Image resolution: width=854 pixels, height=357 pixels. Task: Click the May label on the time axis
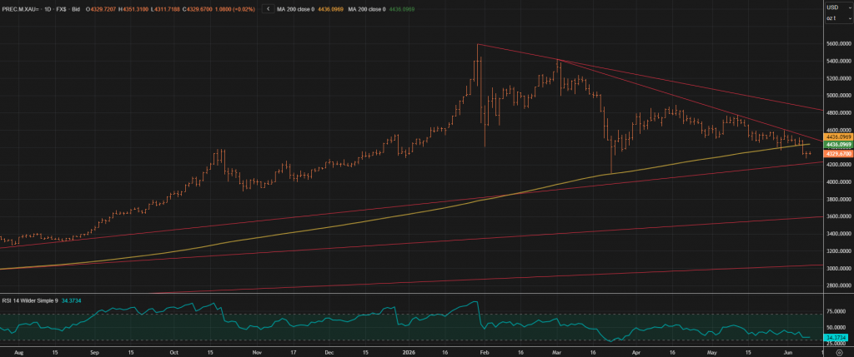[714, 352]
